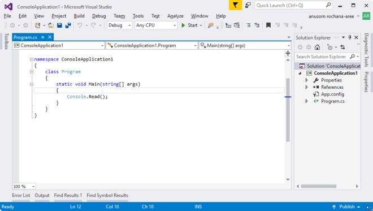Viewport: 373px width, 211px height.
Task: Click the navigate forward toolbar arrow
Action: point(25,25)
